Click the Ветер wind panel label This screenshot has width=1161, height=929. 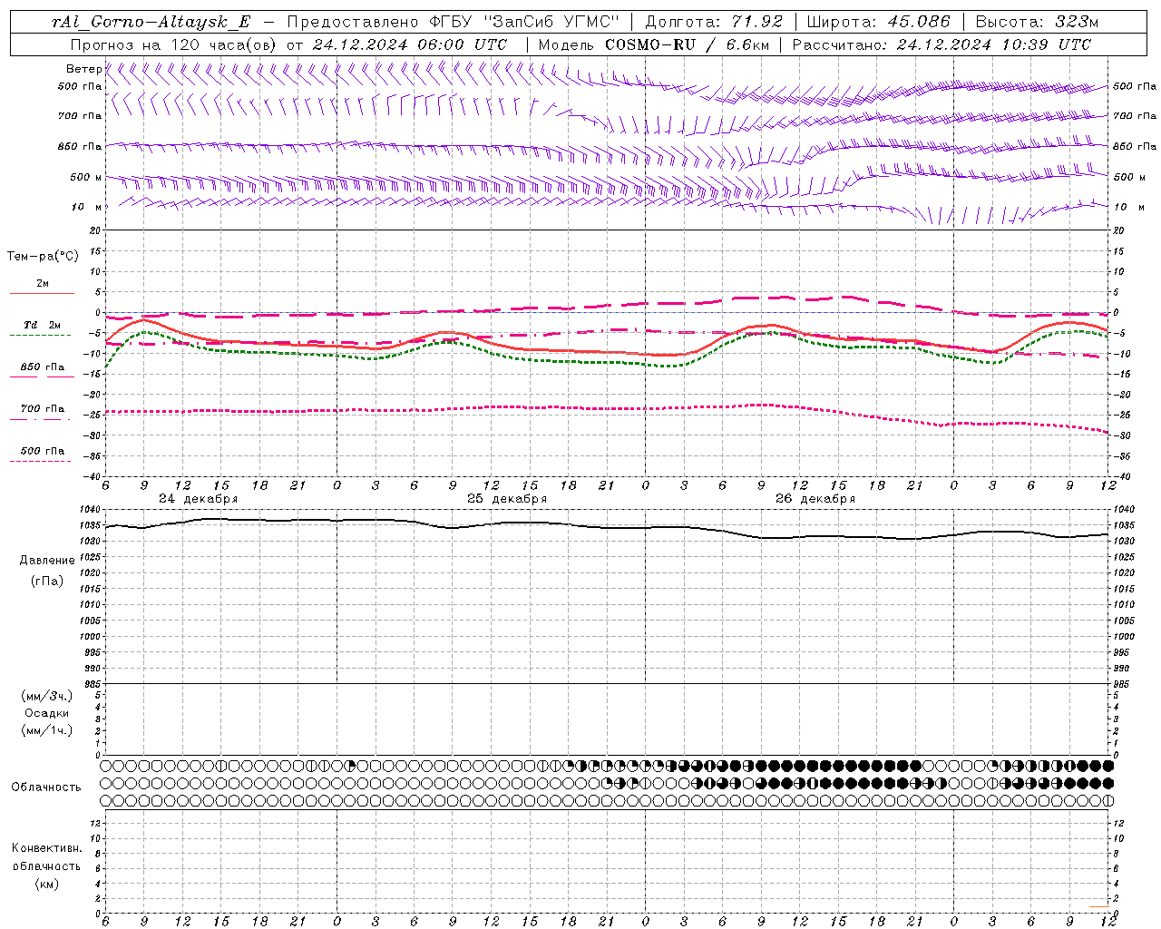(83, 69)
